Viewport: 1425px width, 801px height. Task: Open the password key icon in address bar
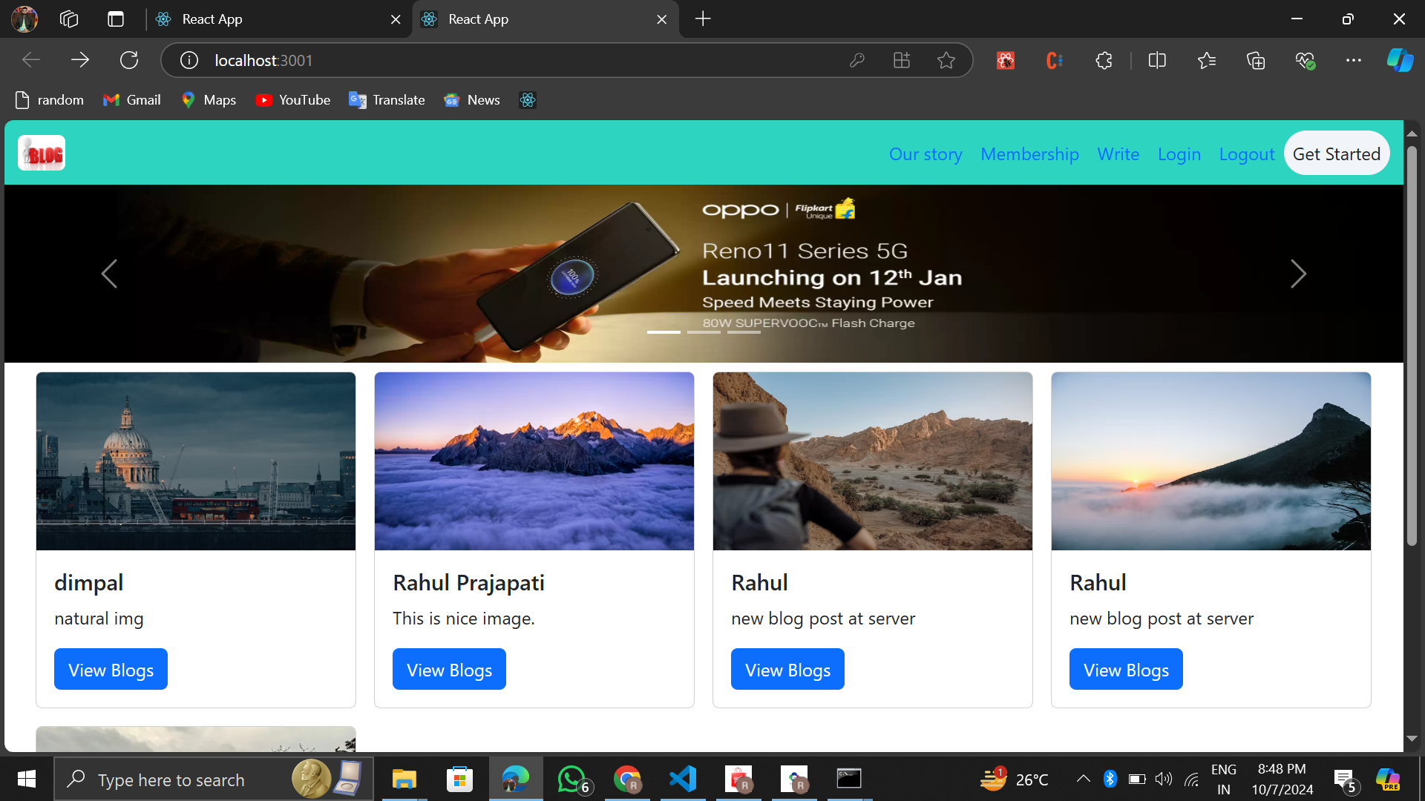pyautogui.click(x=857, y=60)
